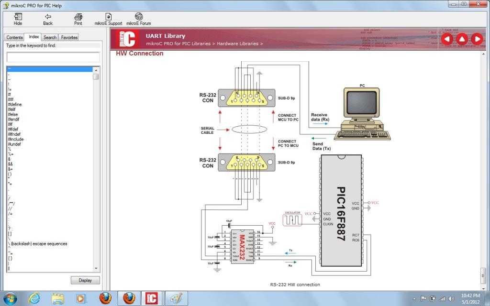This screenshot has height=306, width=490.
Task: Click the PIC16F887 chip in diagram
Action: [x=341, y=210]
